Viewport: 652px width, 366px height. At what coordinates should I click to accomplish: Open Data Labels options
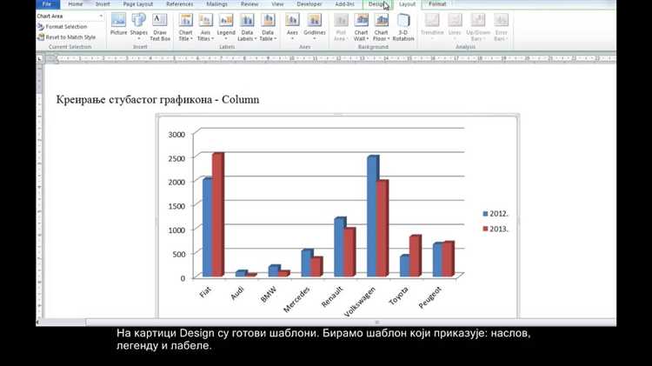point(247,28)
